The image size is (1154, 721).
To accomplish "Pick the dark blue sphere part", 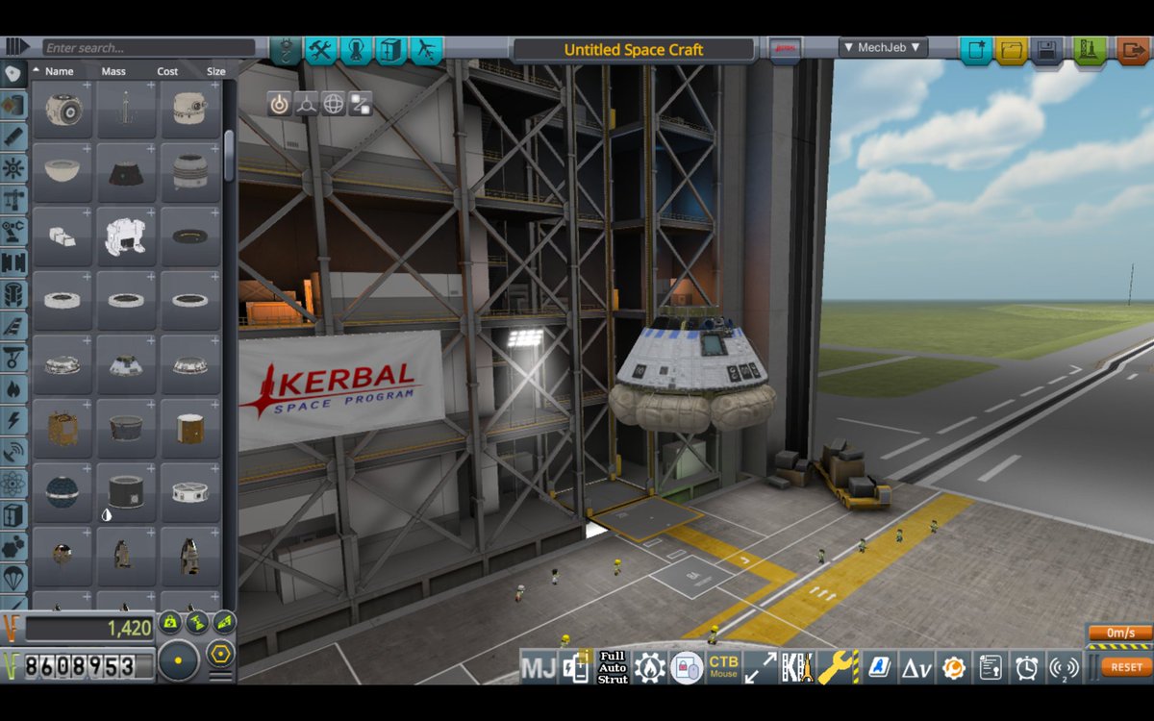I will (63, 491).
